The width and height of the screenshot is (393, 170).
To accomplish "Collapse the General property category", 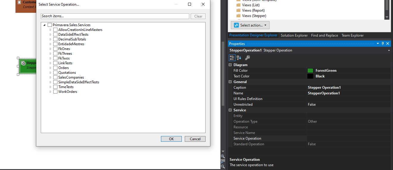I will 230,82.
